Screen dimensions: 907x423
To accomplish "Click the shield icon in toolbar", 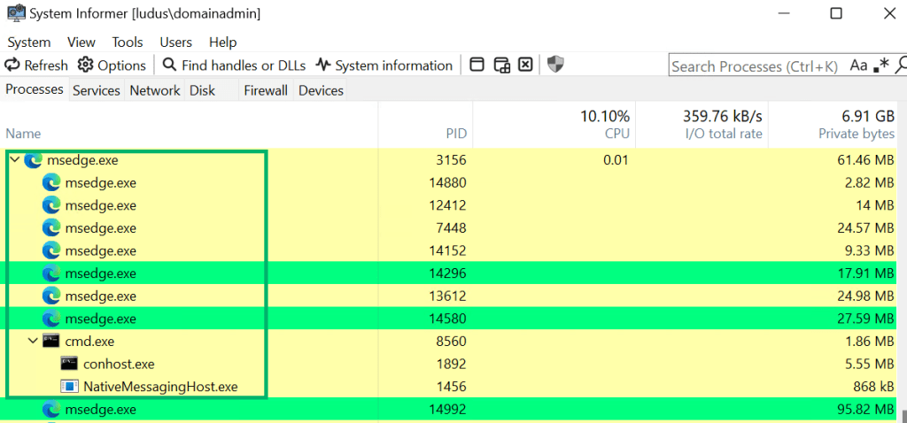I will [555, 65].
